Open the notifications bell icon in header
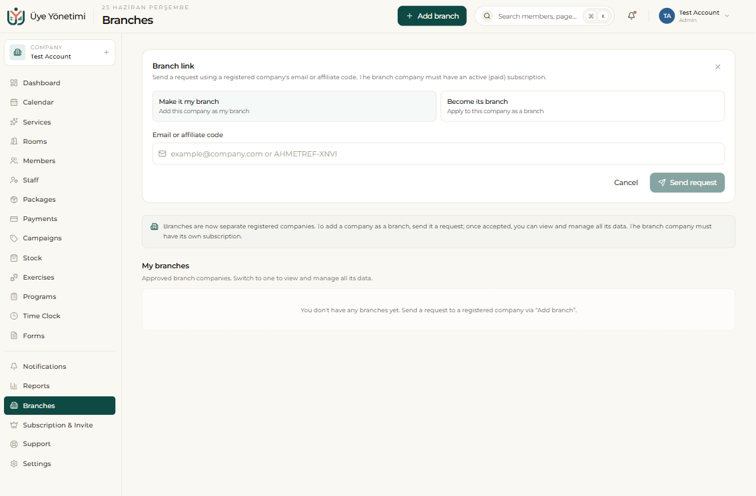 pyautogui.click(x=631, y=15)
